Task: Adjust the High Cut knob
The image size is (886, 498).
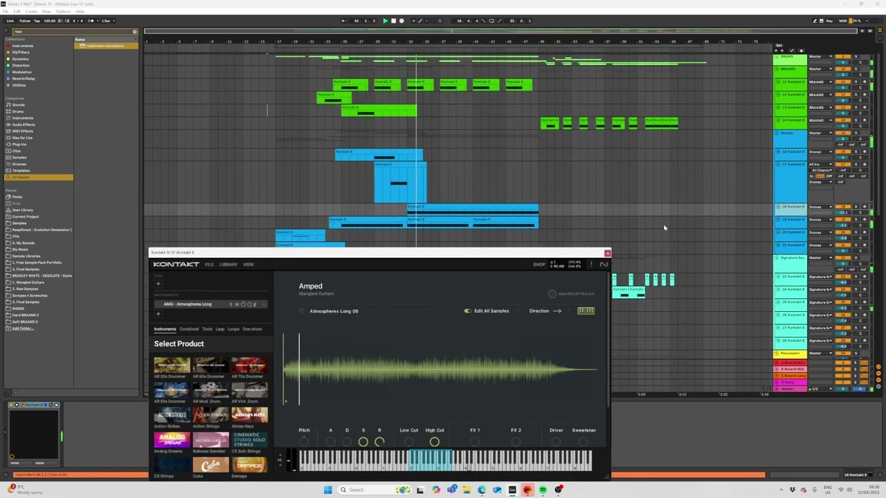Action: pos(434,442)
